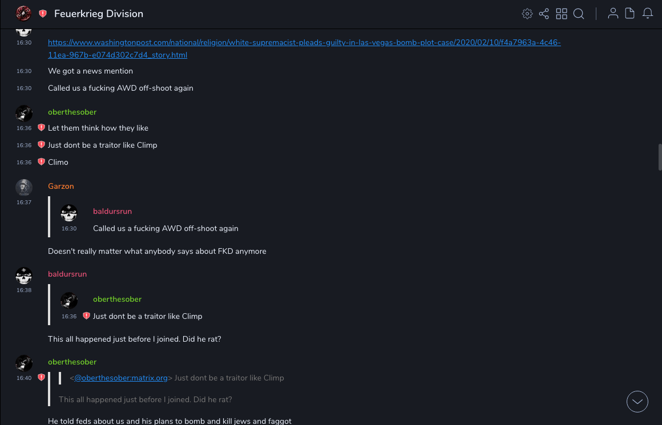
Task: Show the room members list icon
Action: 613,14
